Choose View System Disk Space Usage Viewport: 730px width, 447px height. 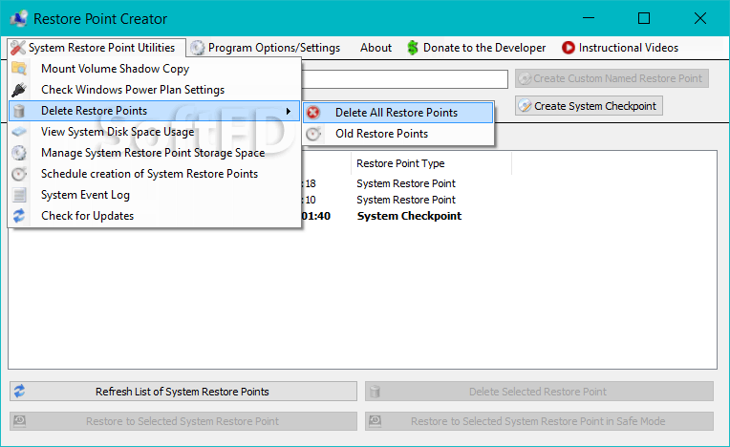(154, 132)
